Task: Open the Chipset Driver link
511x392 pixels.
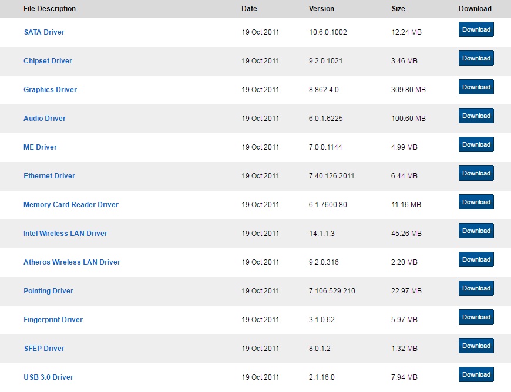Action: 48,60
